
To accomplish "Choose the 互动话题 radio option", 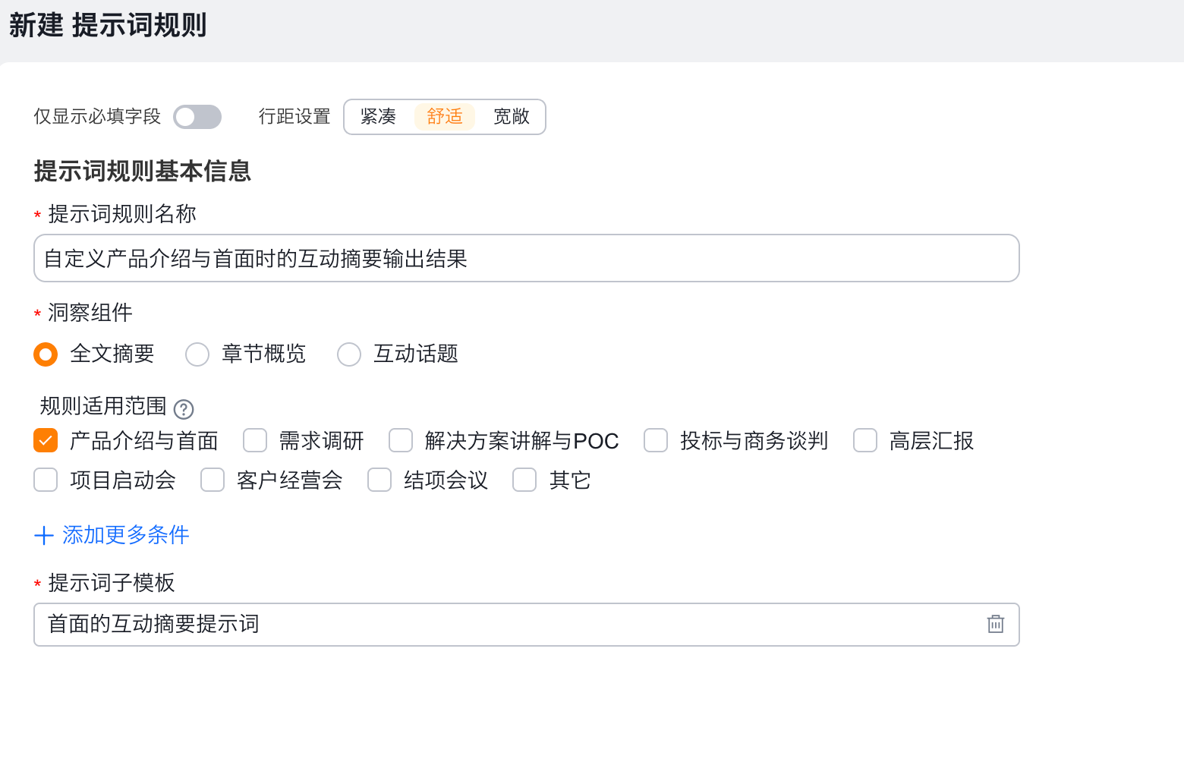I will (349, 354).
